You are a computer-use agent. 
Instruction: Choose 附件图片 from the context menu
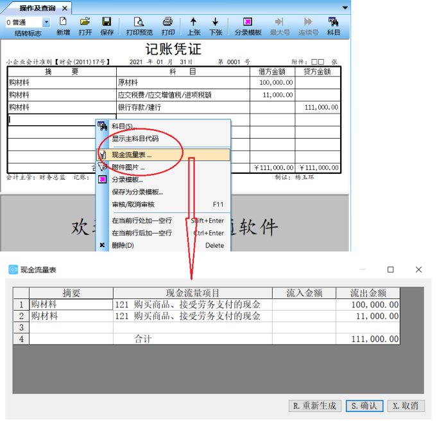click(x=128, y=168)
